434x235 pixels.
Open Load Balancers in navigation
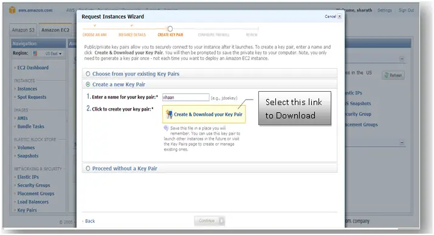(x=33, y=202)
